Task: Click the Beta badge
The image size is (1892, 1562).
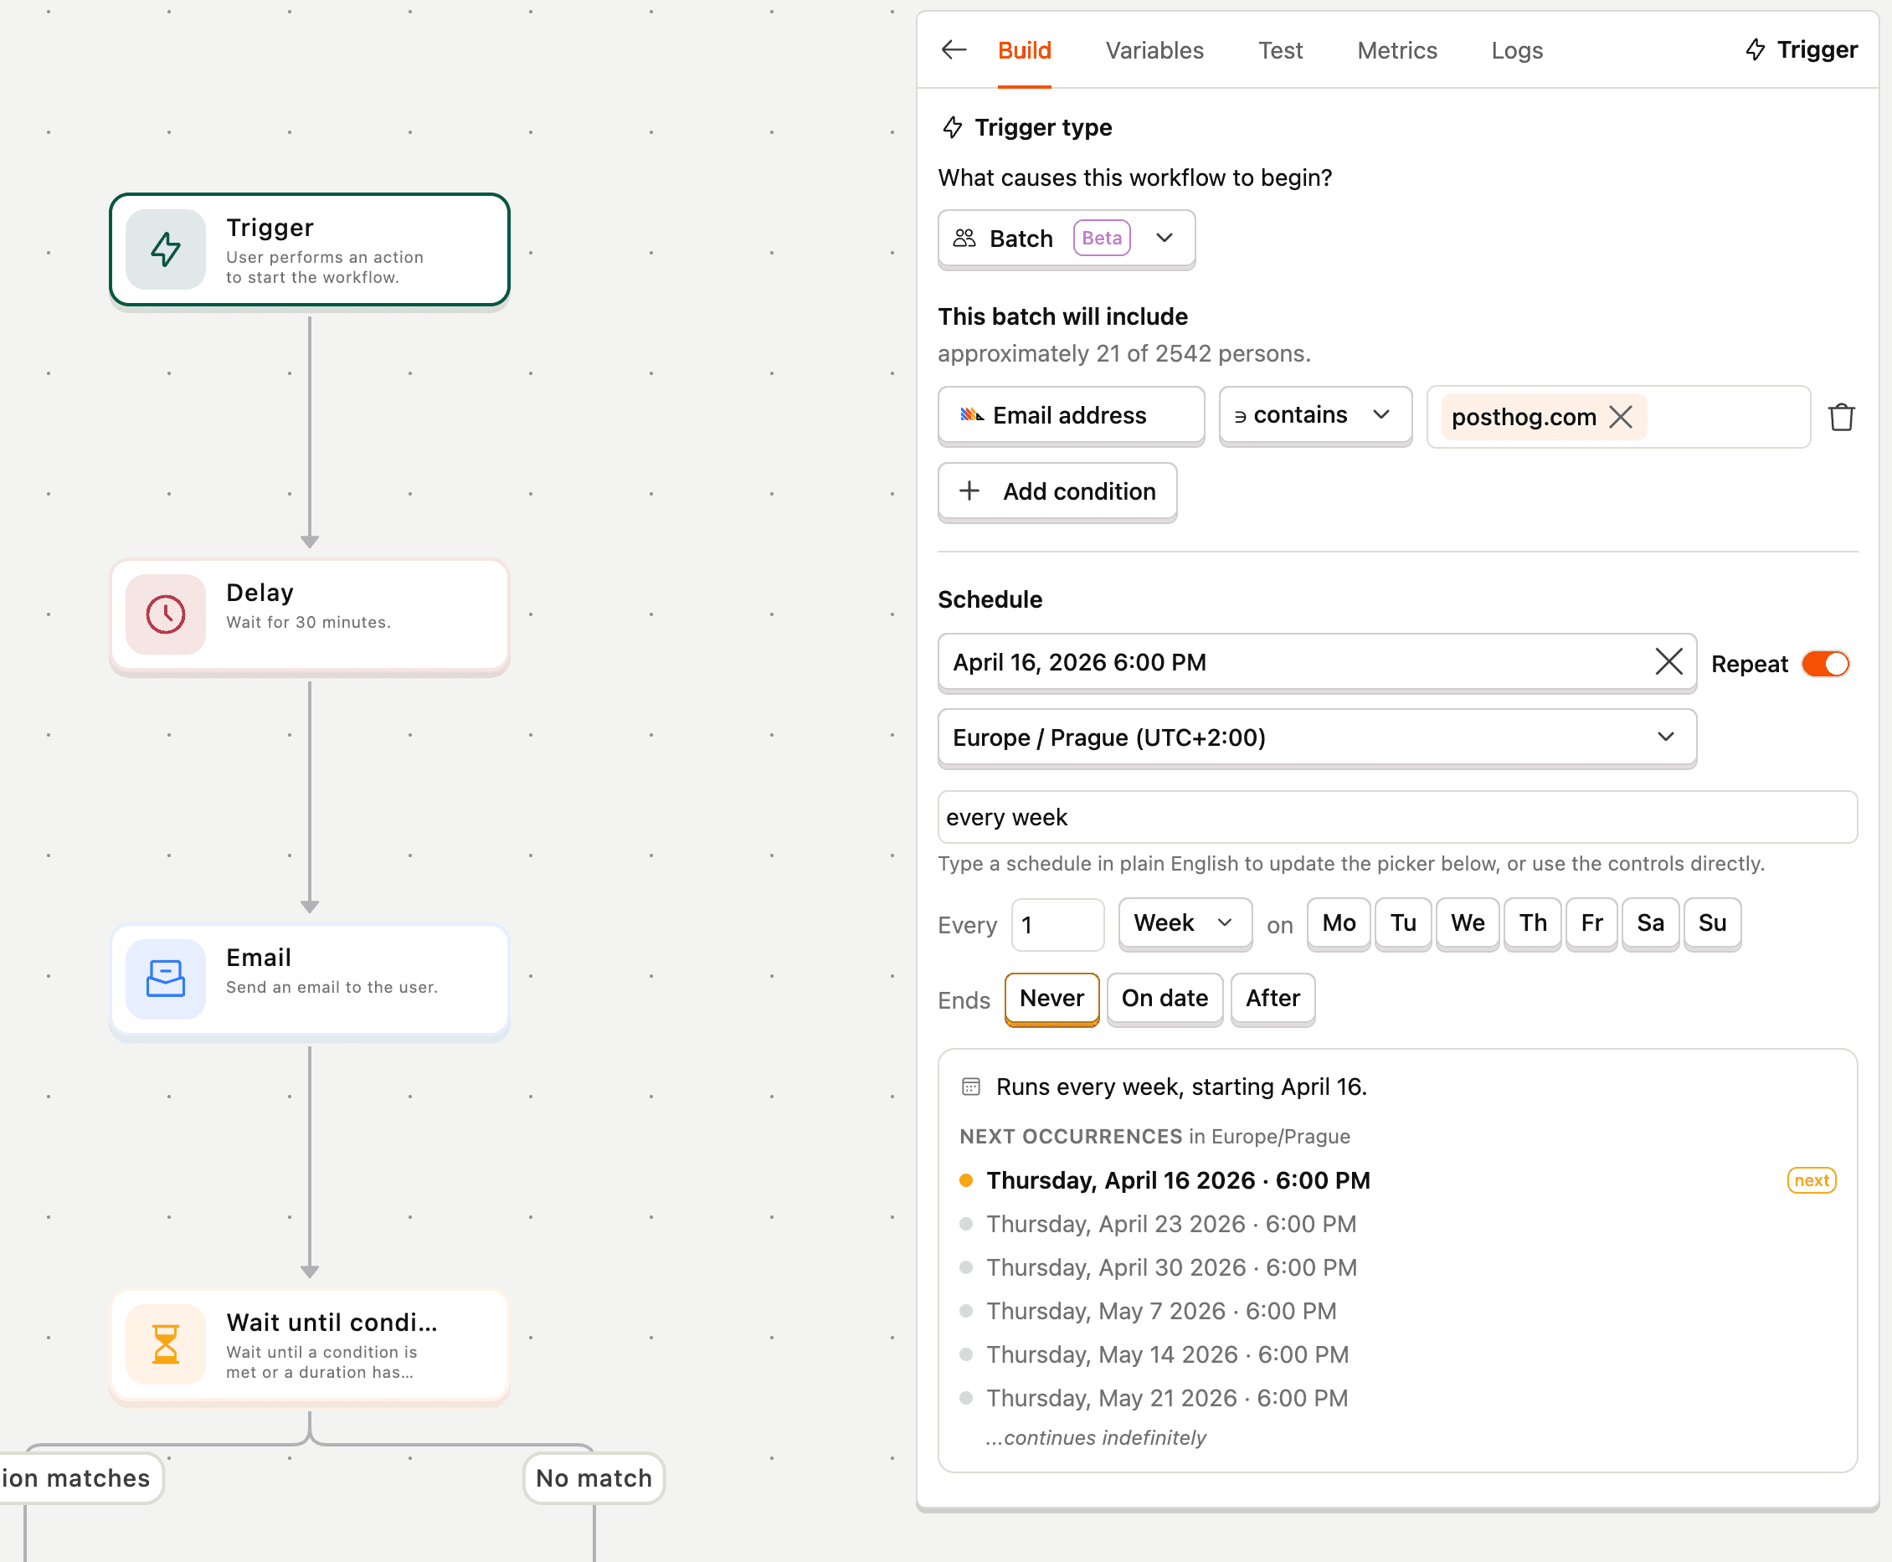Action: click(1101, 239)
